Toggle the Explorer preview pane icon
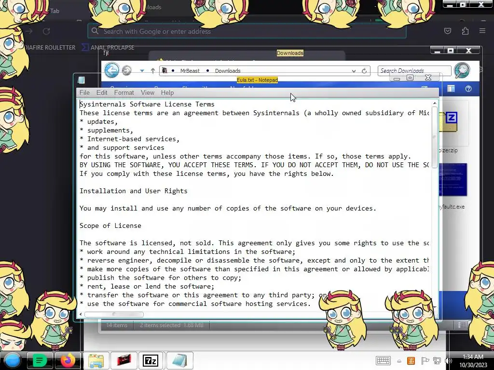Screen dimensions: 494x370 coord(451,89)
